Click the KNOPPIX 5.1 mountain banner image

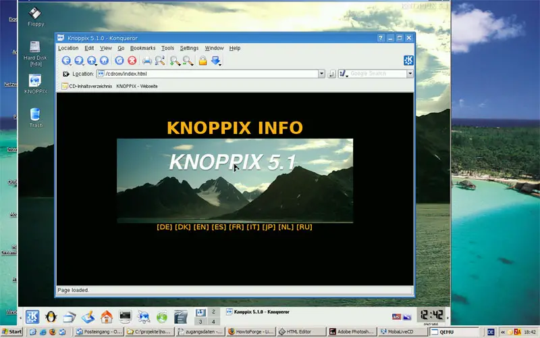tap(235, 180)
